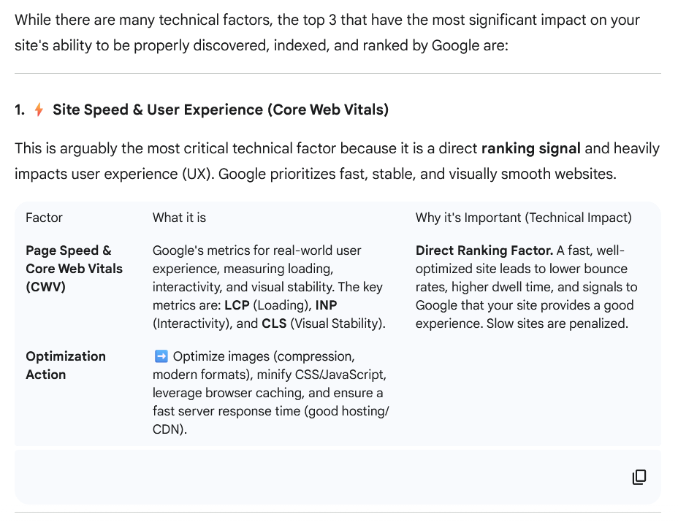Click the blue right-arrow emoji
The height and width of the screenshot is (525, 678).
(x=161, y=356)
